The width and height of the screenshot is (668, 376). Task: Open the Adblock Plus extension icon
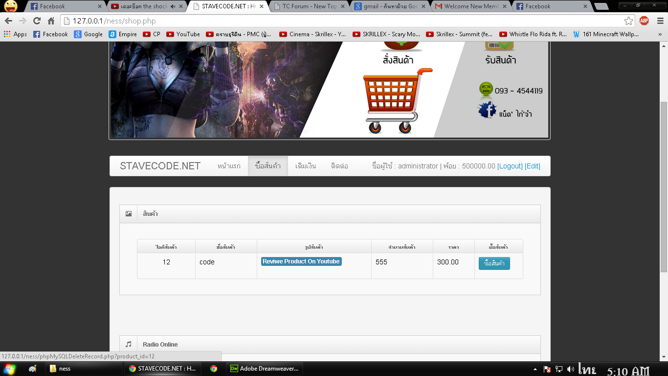click(x=644, y=21)
